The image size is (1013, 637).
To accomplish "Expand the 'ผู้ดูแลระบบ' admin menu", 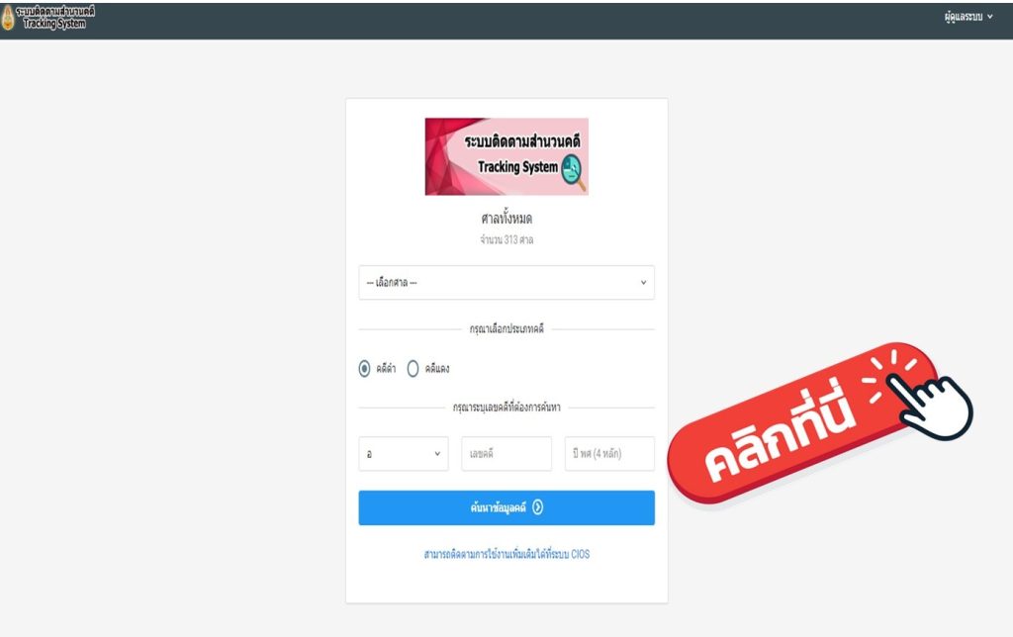I will coord(967,17).
